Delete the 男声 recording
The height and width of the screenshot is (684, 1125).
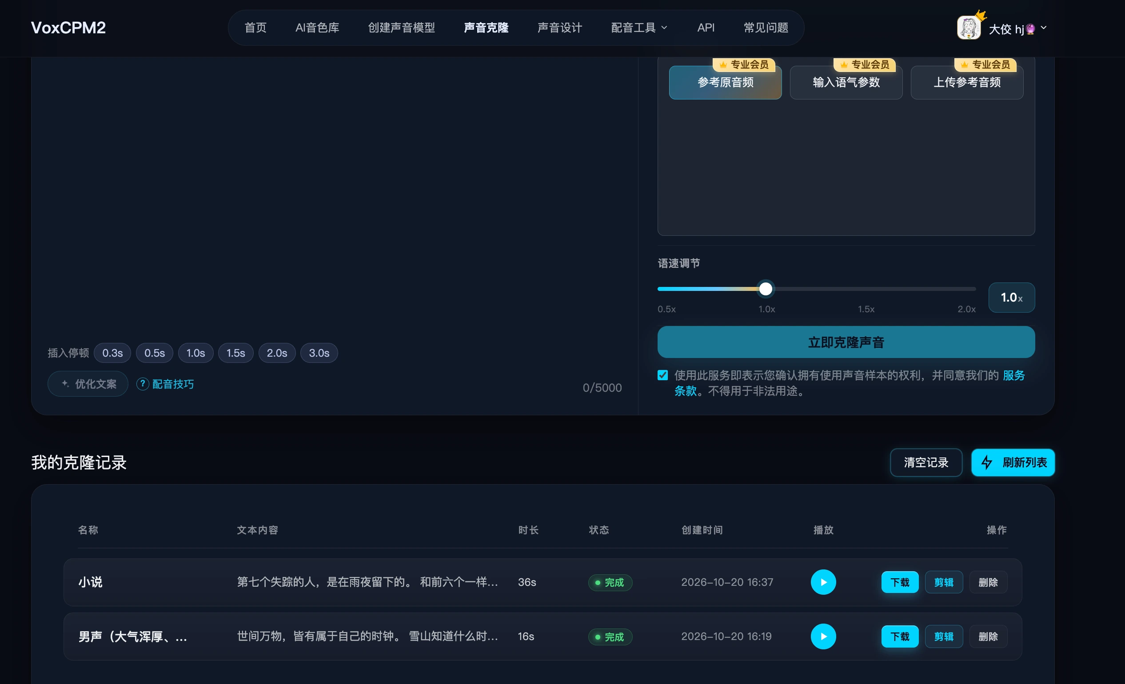988,636
